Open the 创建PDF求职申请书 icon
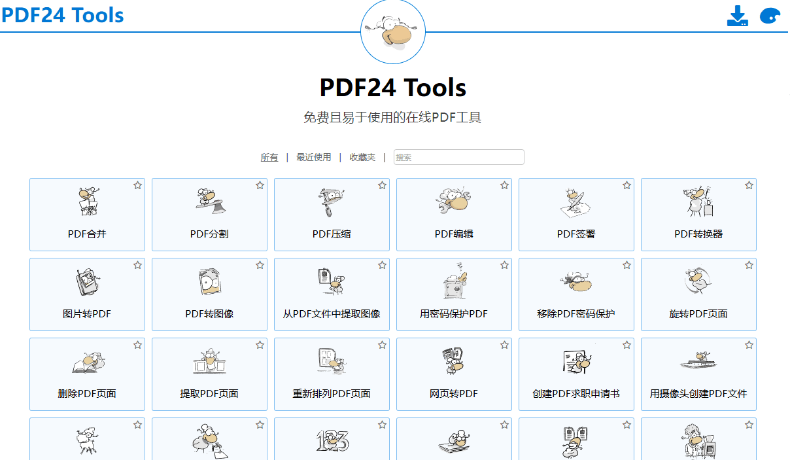The width and height of the screenshot is (790, 460). [576, 362]
